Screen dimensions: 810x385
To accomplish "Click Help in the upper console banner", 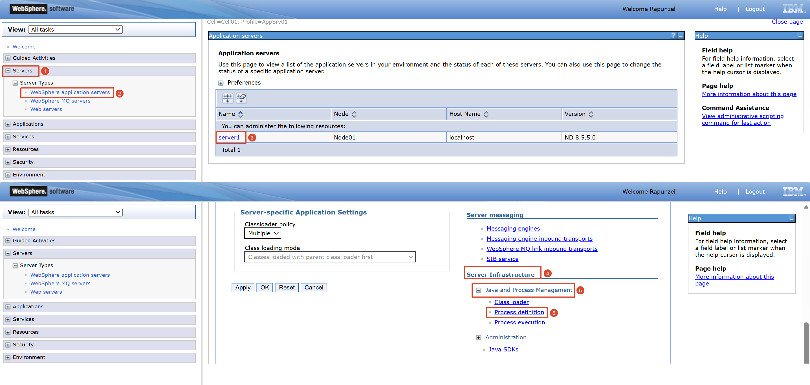I will (x=720, y=9).
